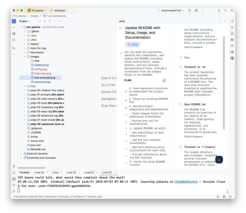
Task: Open JavaCompilerTool run configuration dropdown
Action: click(171, 10)
